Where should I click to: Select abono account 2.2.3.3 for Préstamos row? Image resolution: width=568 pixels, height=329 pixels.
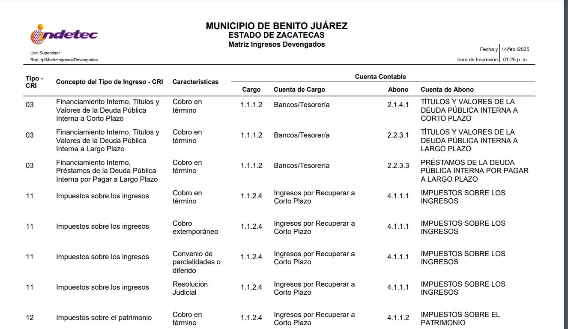coord(399,165)
